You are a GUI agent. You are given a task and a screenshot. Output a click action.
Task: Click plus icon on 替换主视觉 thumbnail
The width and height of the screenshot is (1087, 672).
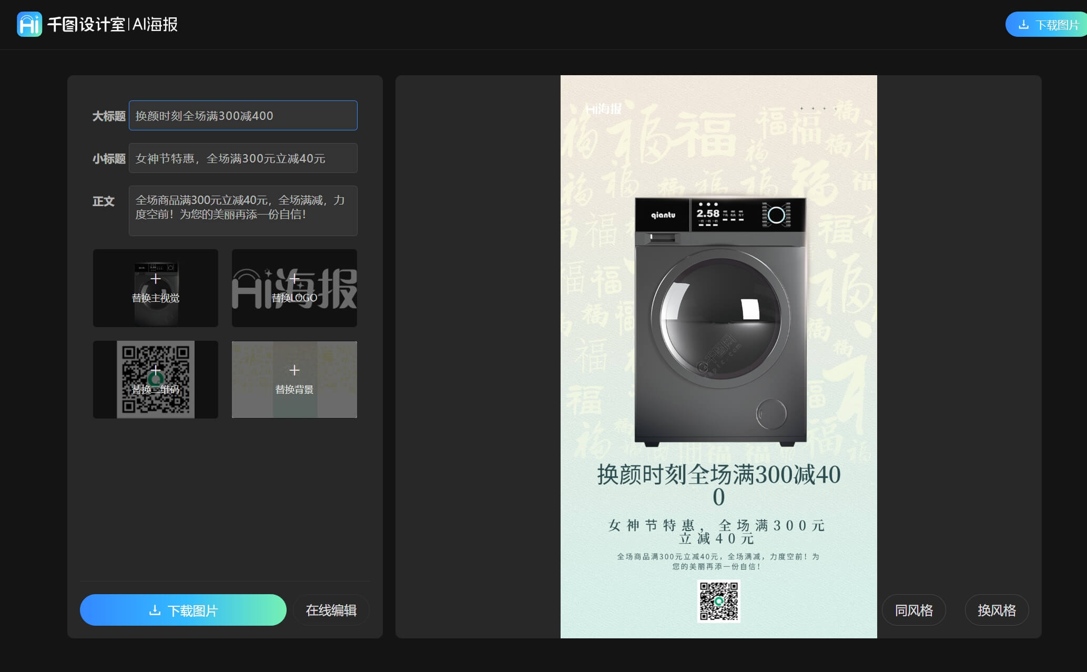(156, 279)
